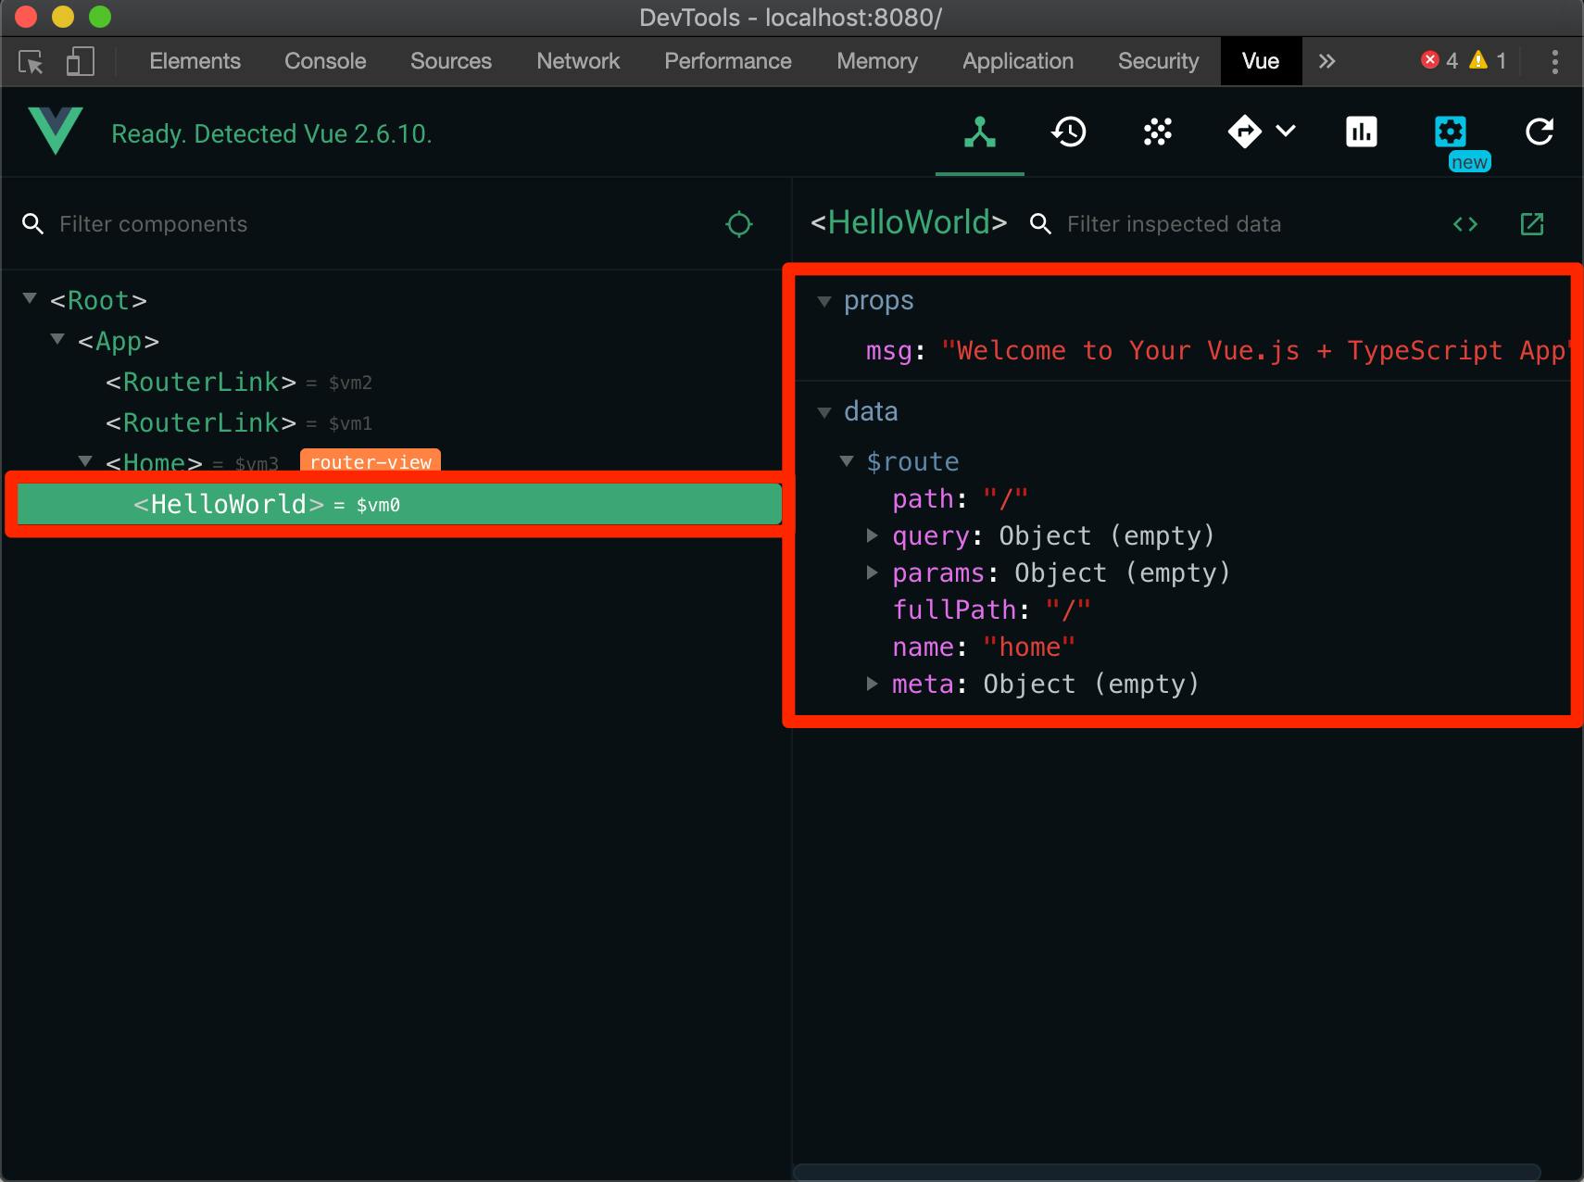Screen dimensions: 1584x1182
Task: Open the Performance panel icon
Action: [x=1360, y=132]
